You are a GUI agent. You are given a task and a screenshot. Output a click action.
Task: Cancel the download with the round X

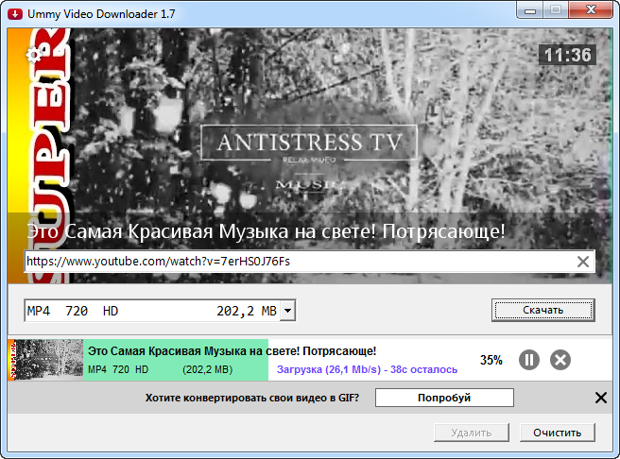[560, 360]
